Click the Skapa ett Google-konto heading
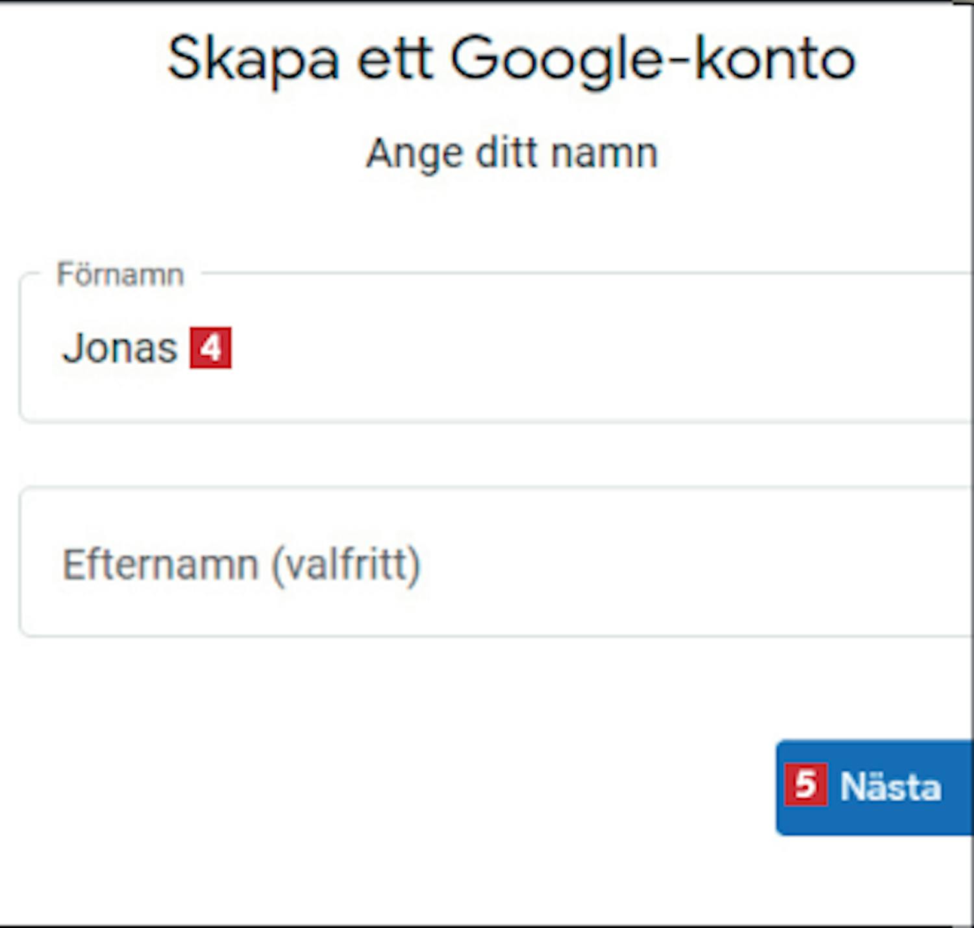This screenshot has width=974, height=928. (511, 60)
